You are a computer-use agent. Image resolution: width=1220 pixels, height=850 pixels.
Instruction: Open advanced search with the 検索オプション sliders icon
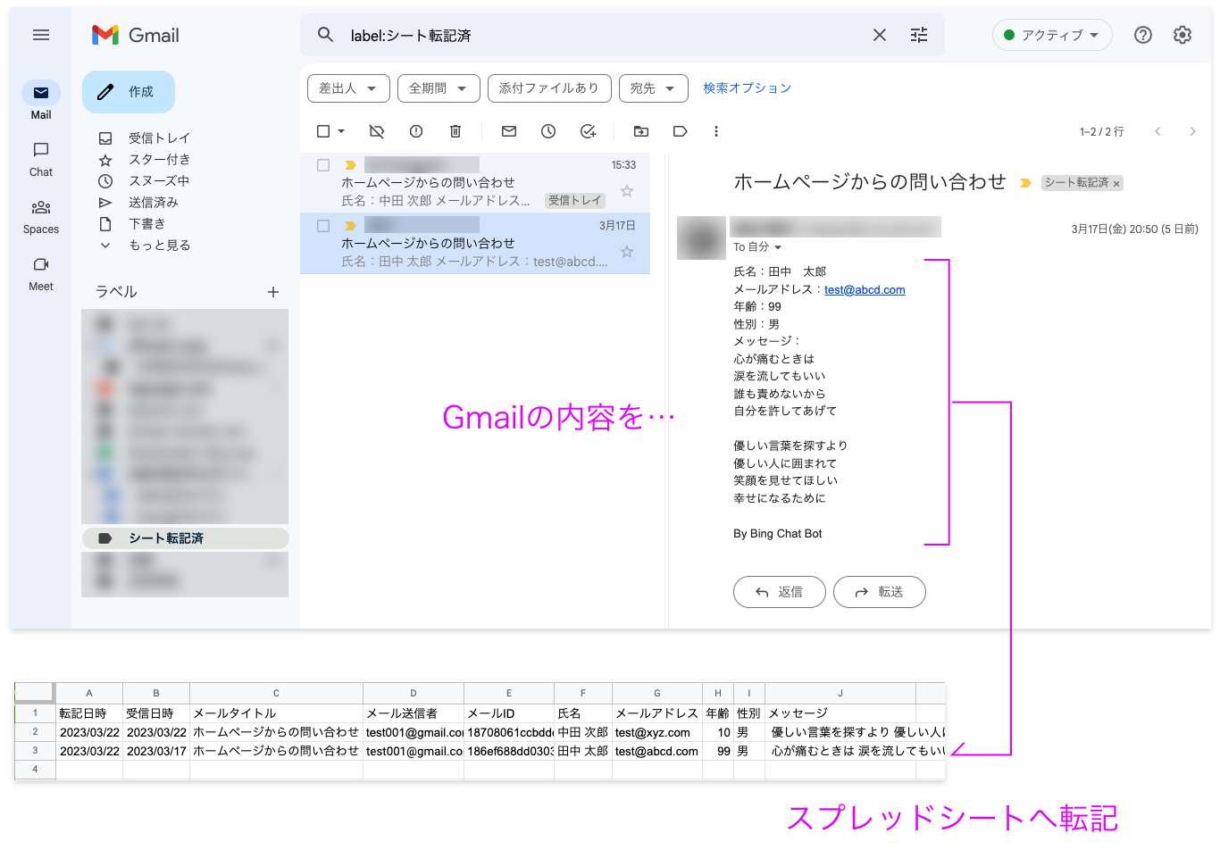(918, 35)
